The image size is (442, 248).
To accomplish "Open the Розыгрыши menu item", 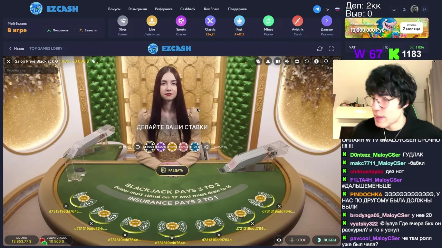I will point(138,9).
